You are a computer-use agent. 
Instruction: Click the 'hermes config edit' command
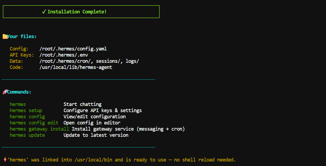click(34, 123)
